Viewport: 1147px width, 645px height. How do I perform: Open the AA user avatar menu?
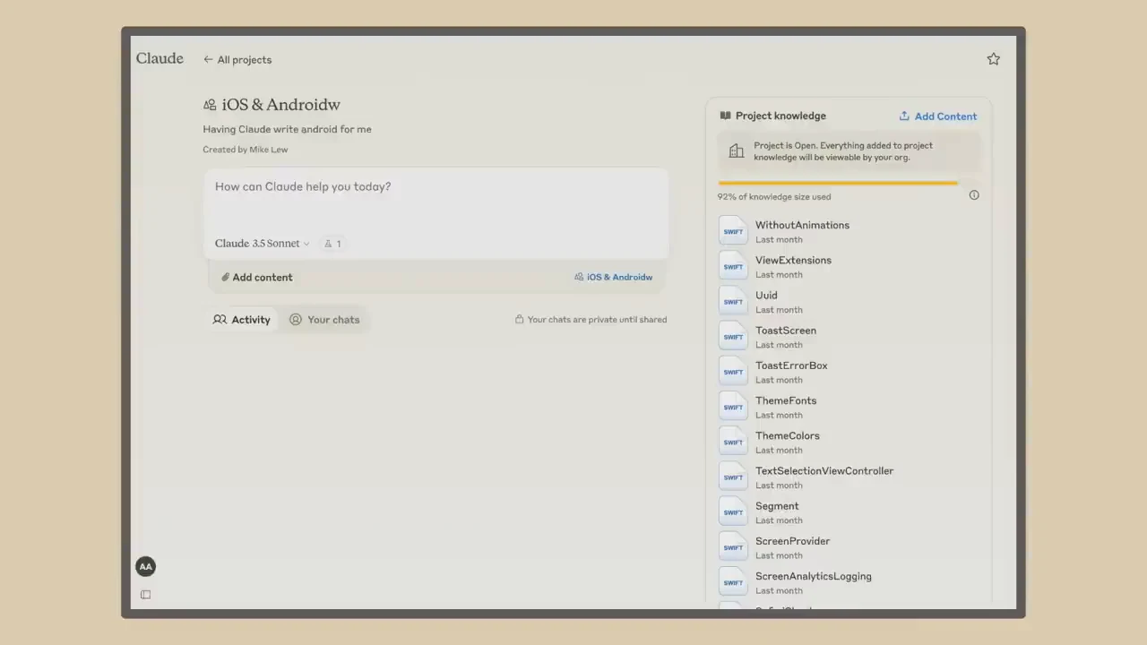click(145, 566)
